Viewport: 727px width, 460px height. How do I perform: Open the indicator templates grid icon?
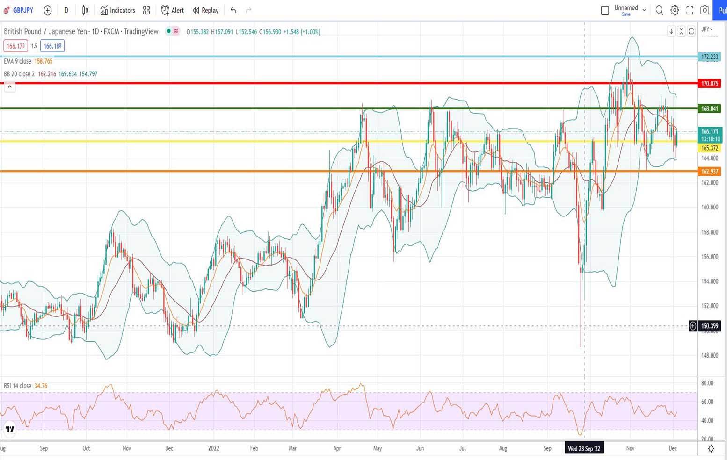pos(146,10)
